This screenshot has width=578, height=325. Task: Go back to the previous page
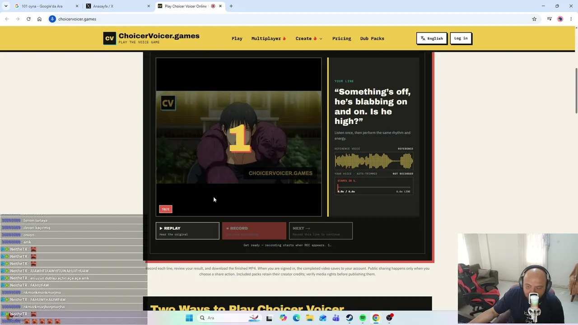pyautogui.click(x=7, y=19)
